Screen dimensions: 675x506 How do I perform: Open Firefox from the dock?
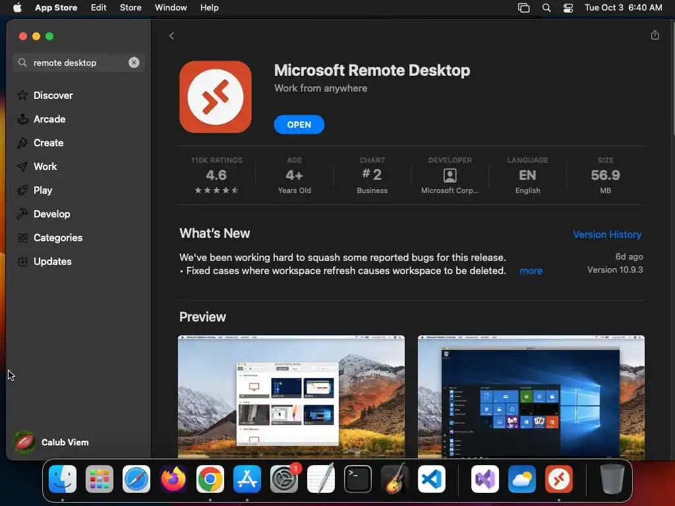(173, 479)
